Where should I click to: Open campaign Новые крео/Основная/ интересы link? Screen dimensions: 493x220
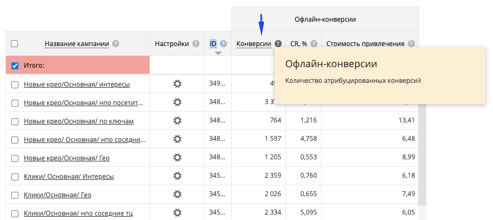76,85
